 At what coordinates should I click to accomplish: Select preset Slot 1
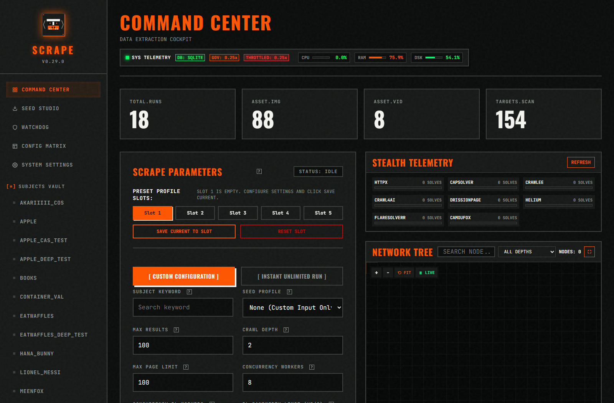(153, 213)
